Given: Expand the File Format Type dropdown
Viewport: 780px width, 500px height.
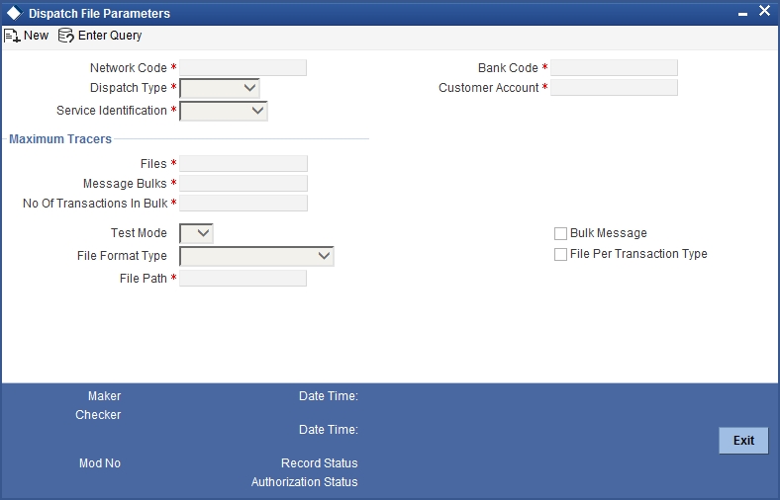Looking at the screenshot, I should (256, 256).
